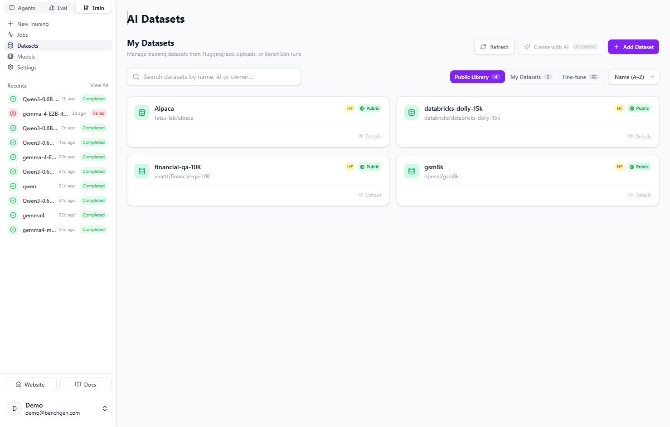
Task: Click the database icon on the financial-qa-10K card
Action: (x=142, y=171)
